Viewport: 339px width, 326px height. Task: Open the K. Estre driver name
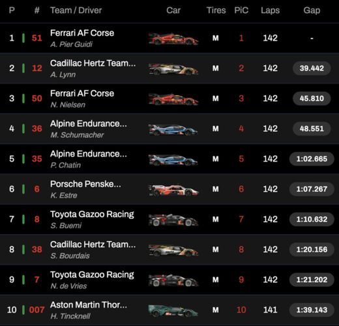[x=64, y=196]
